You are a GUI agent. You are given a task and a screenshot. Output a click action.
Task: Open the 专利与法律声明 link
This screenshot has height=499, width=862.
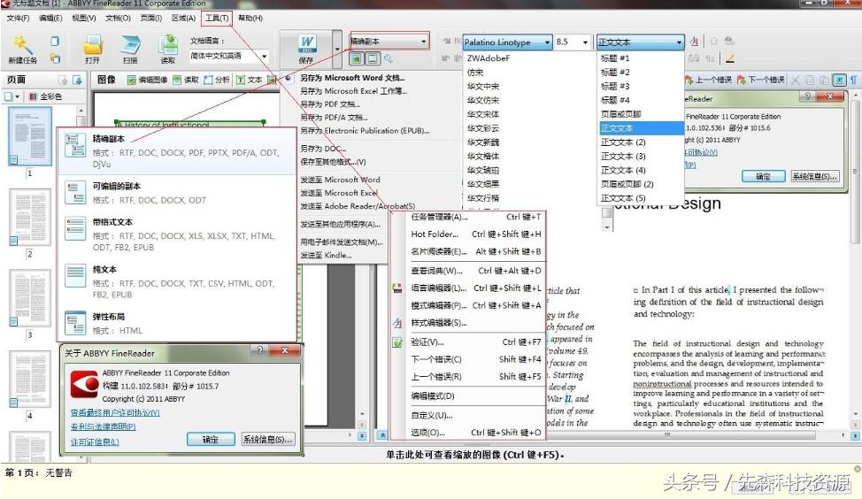tap(104, 427)
